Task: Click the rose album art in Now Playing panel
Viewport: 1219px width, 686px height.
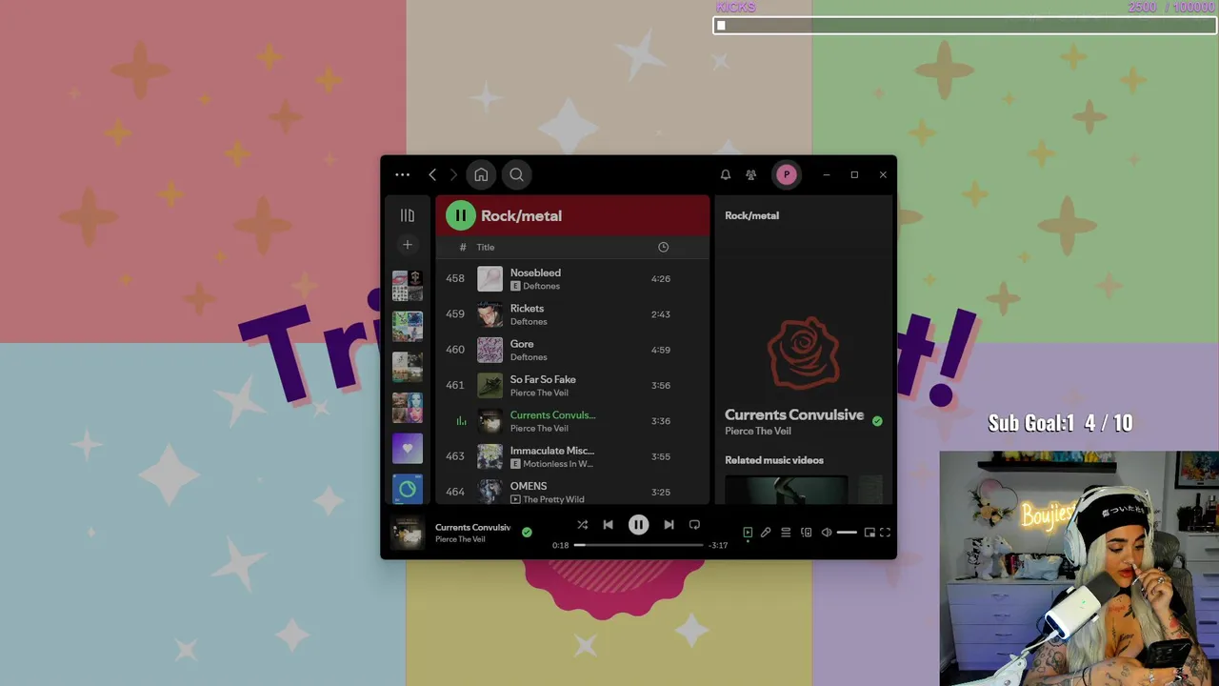Action: [804, 353]
